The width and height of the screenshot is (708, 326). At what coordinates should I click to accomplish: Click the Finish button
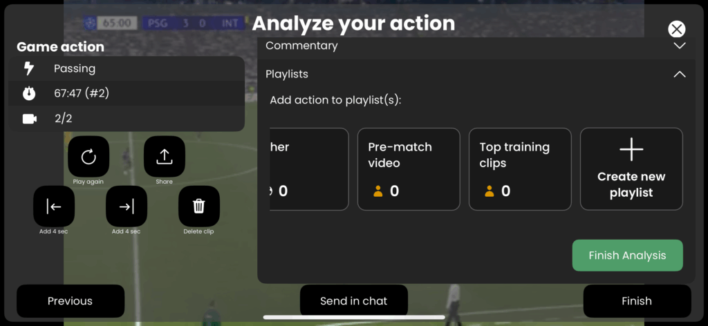tap(637, 301)
